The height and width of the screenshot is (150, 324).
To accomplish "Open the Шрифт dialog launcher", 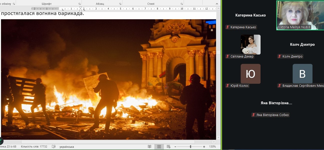I will pos(80,4).
